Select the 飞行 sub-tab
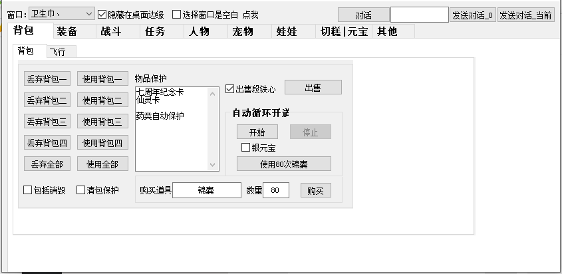Viewport: 562px width, 274px height. coord(62,51)
